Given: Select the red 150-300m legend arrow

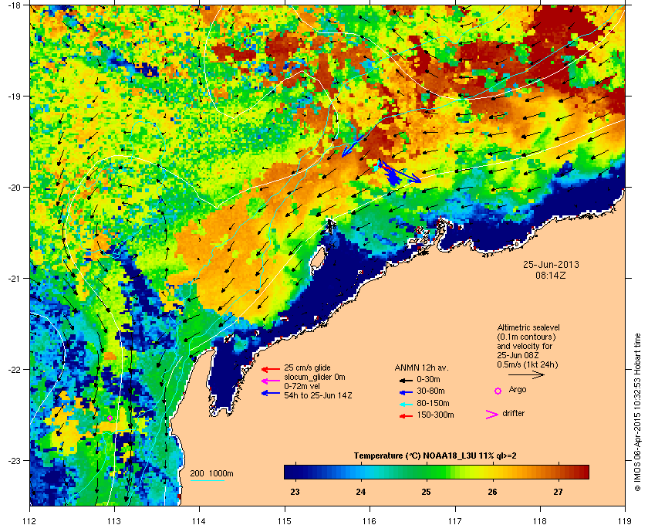Looking at the screenshot, I should coord(407,416).
